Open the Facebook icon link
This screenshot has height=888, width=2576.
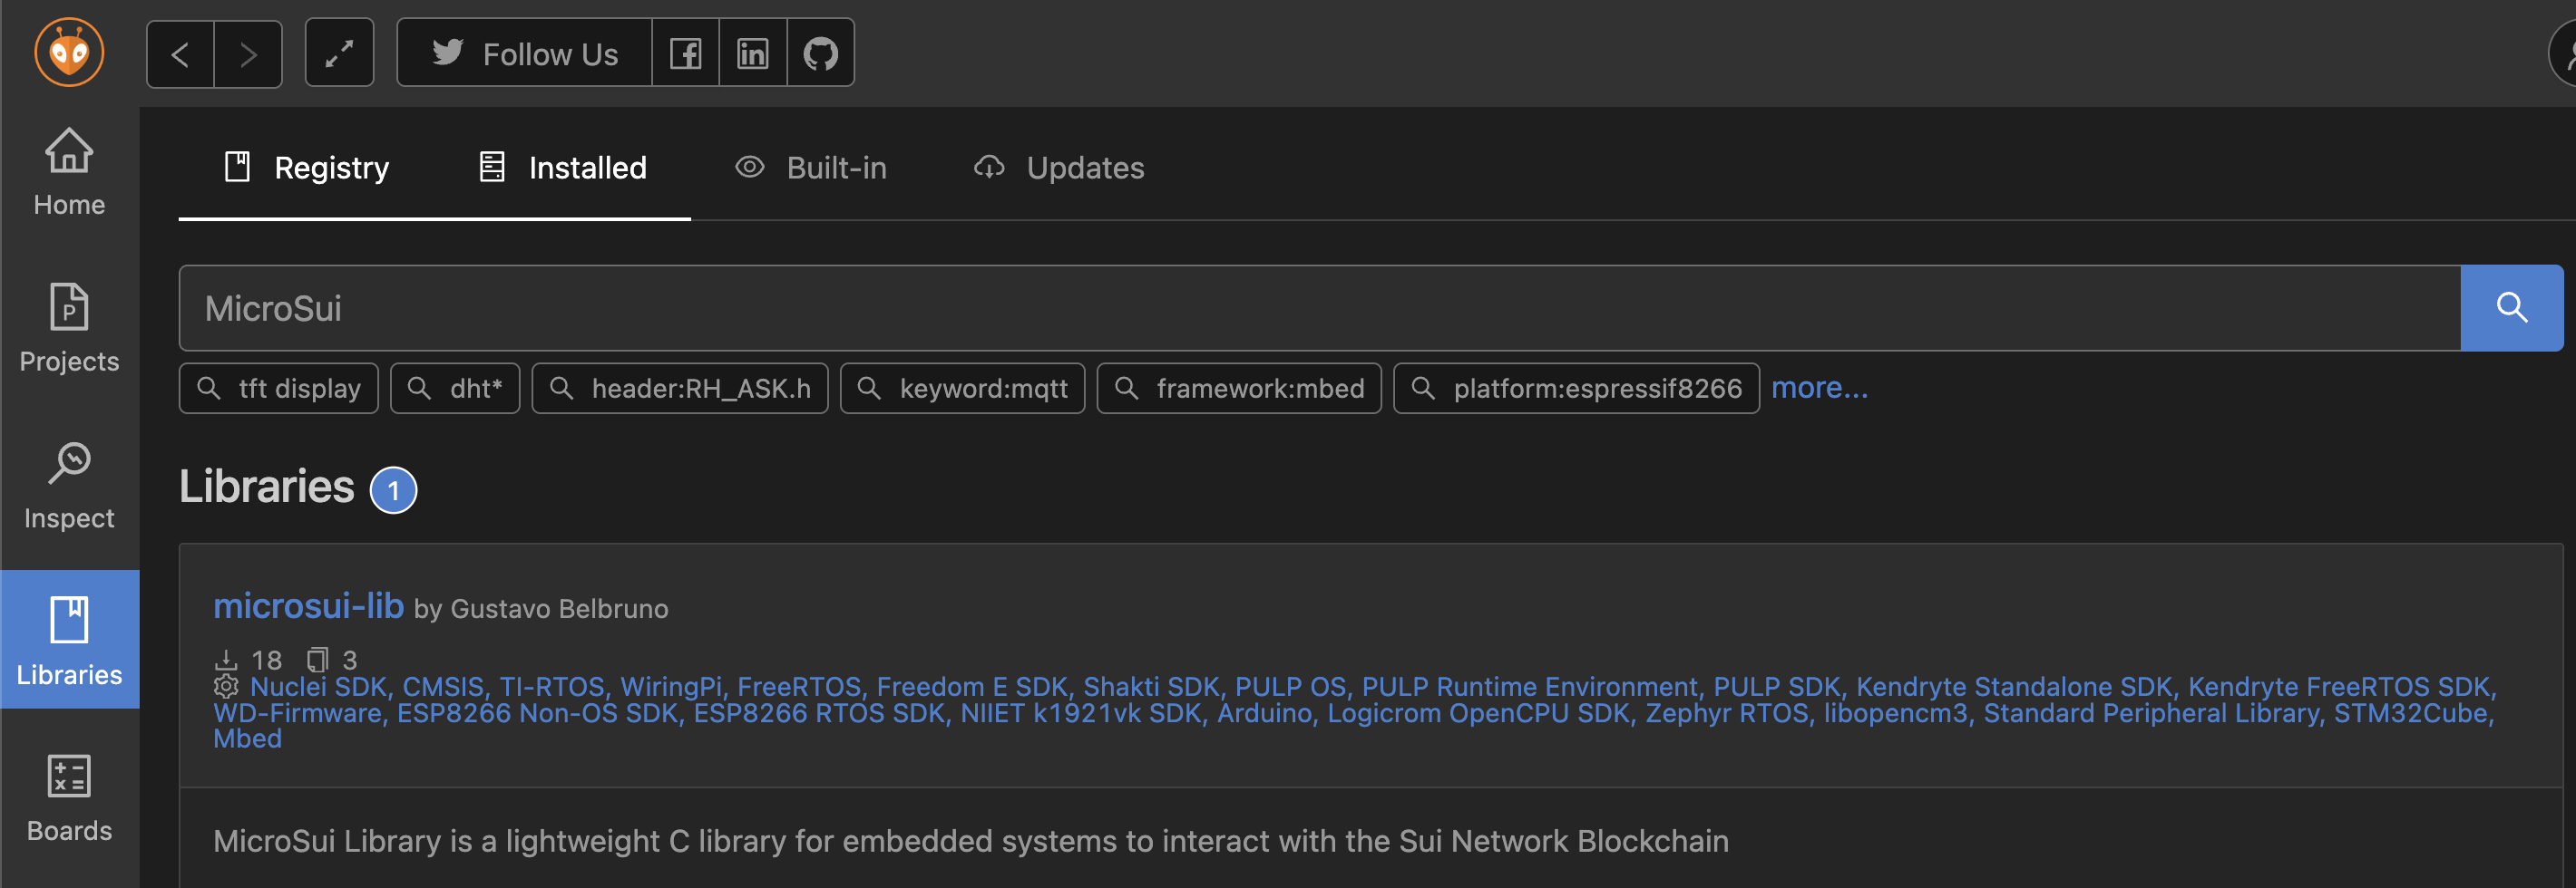pyautogui.click(x=685, y=53)
